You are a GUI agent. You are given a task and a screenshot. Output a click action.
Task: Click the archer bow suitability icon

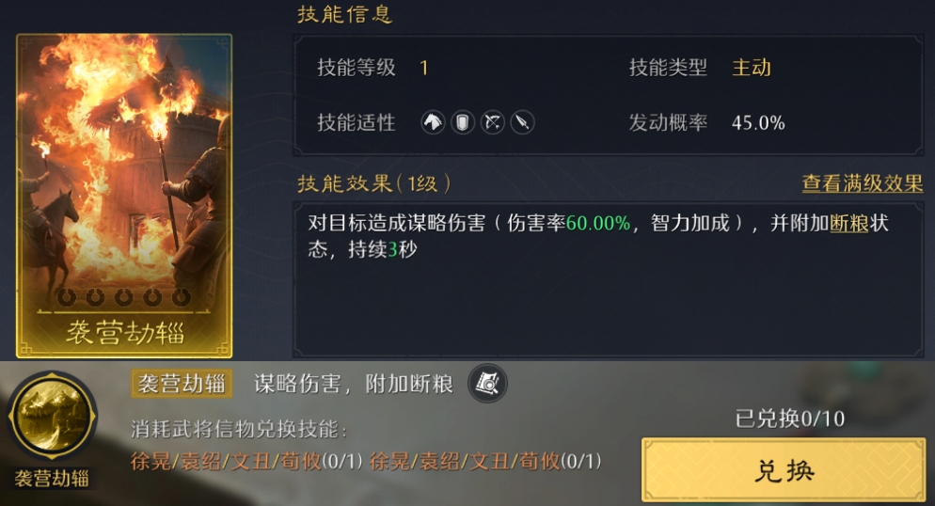(493, 122)
